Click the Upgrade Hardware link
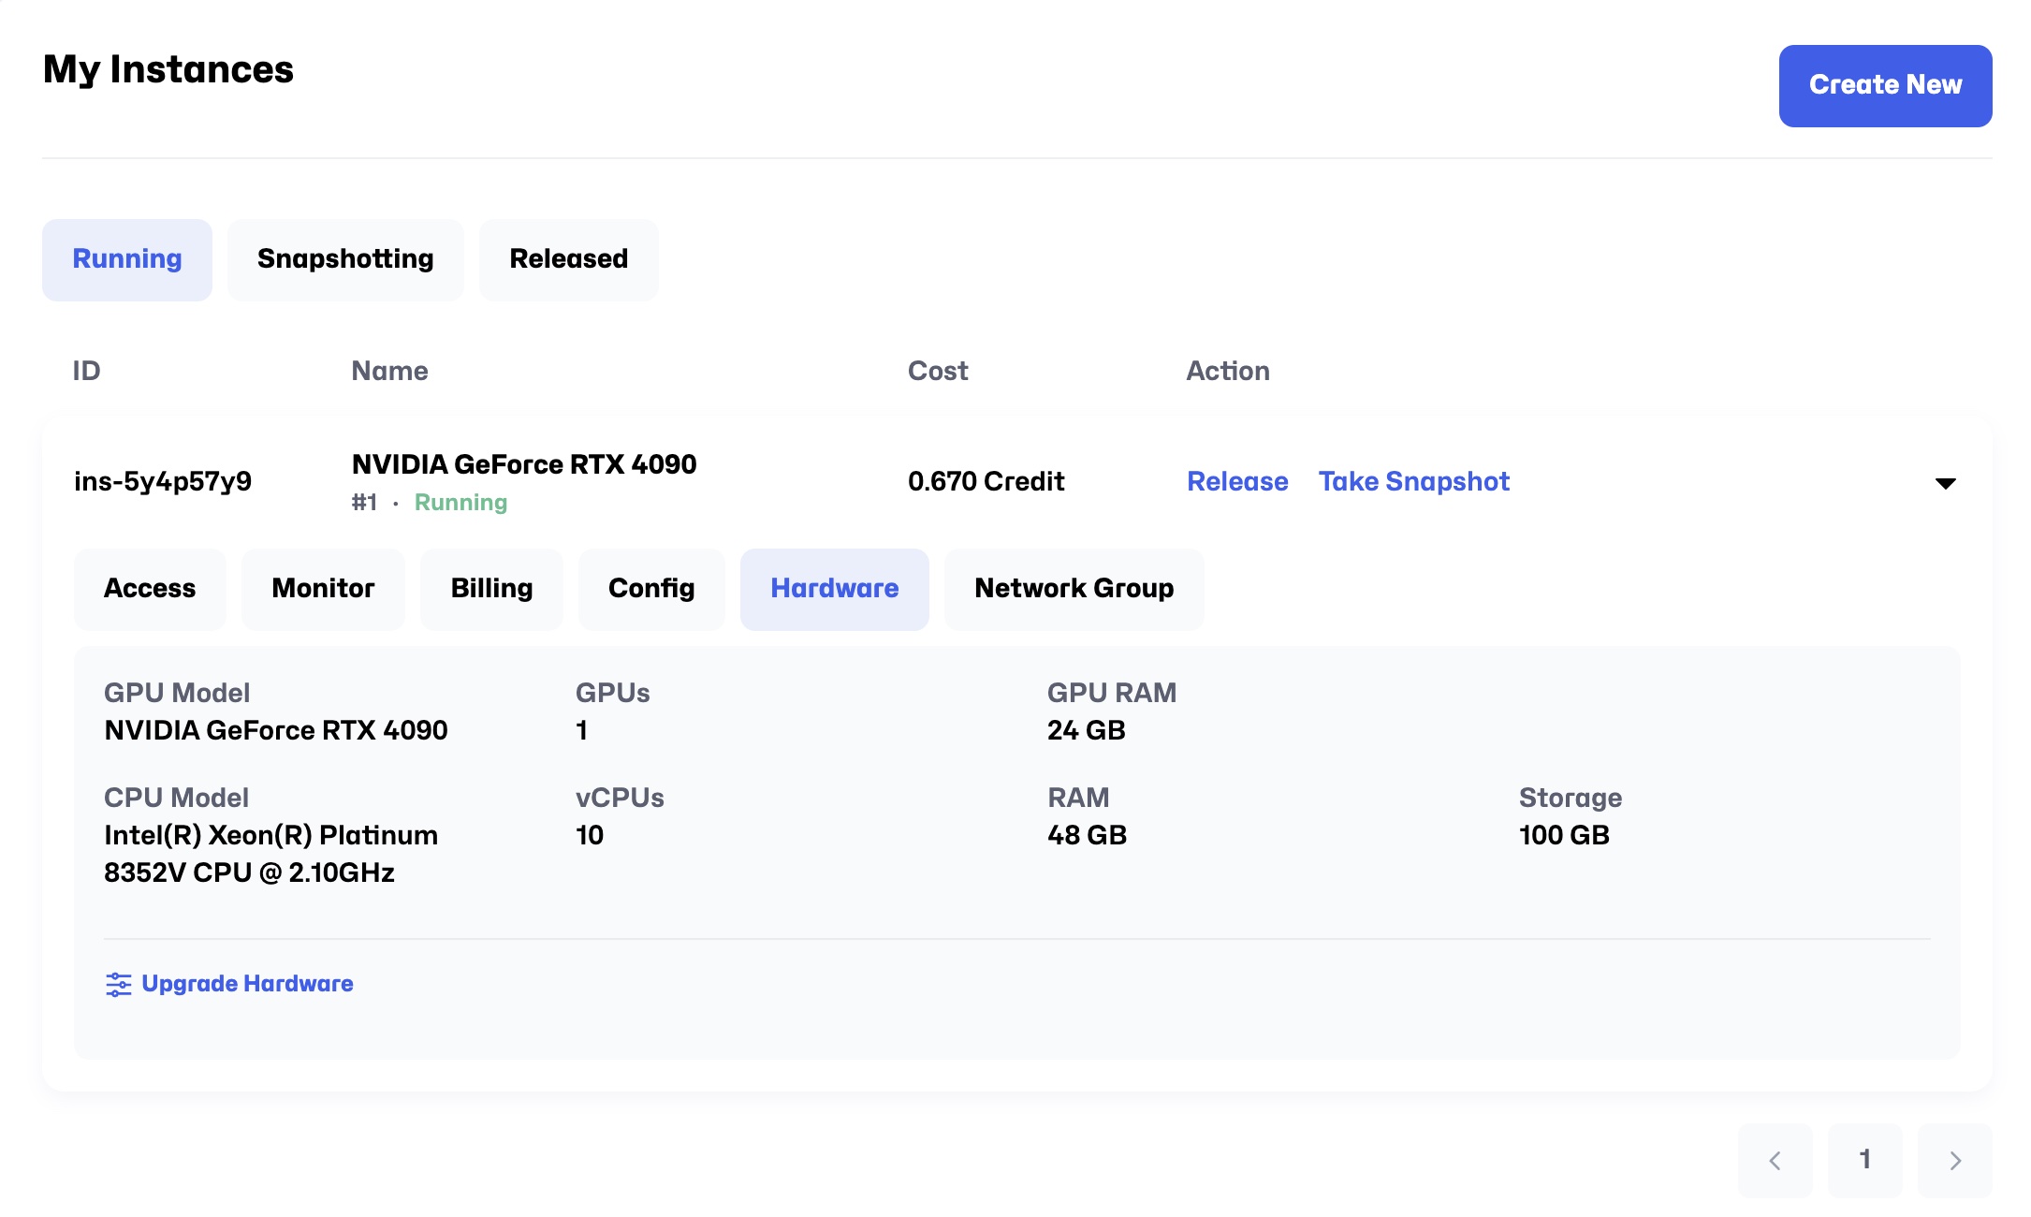Screen dimensions: 2031x1217 click(x=247, y=984)
